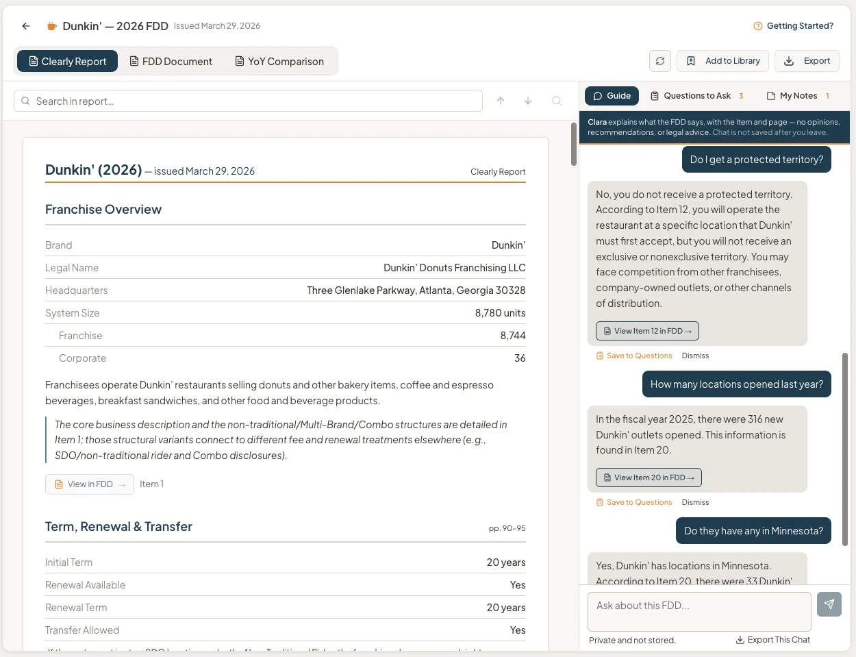Screen dimensions: 856x657
Task: Click the chat panel vertical scrollbar
Action: coord(845,449)
